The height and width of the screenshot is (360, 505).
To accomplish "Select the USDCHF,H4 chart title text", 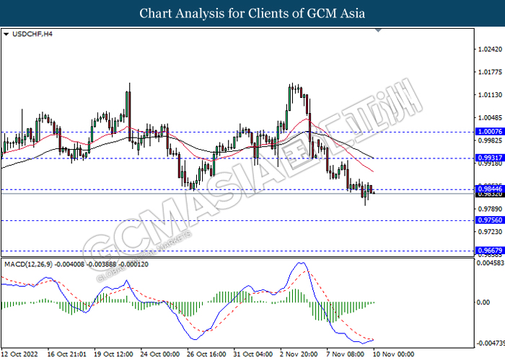I will coord(32,34).
